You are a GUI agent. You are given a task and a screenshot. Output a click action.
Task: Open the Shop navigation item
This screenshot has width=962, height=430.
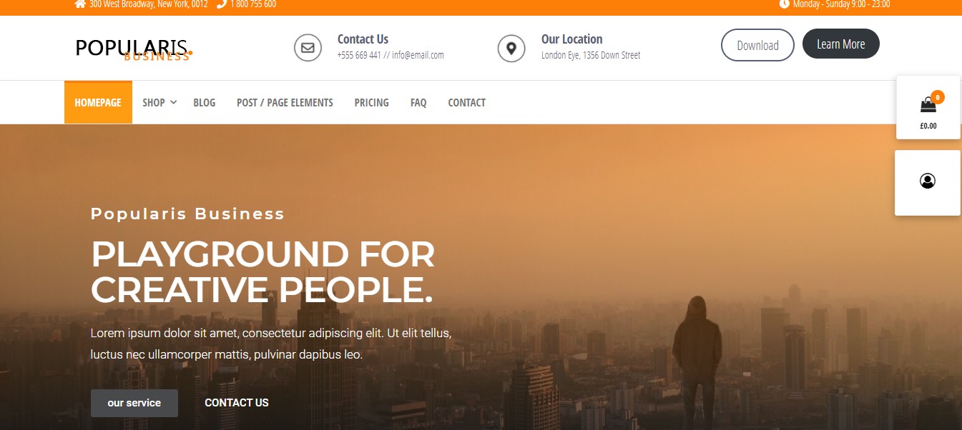point(154,103)
